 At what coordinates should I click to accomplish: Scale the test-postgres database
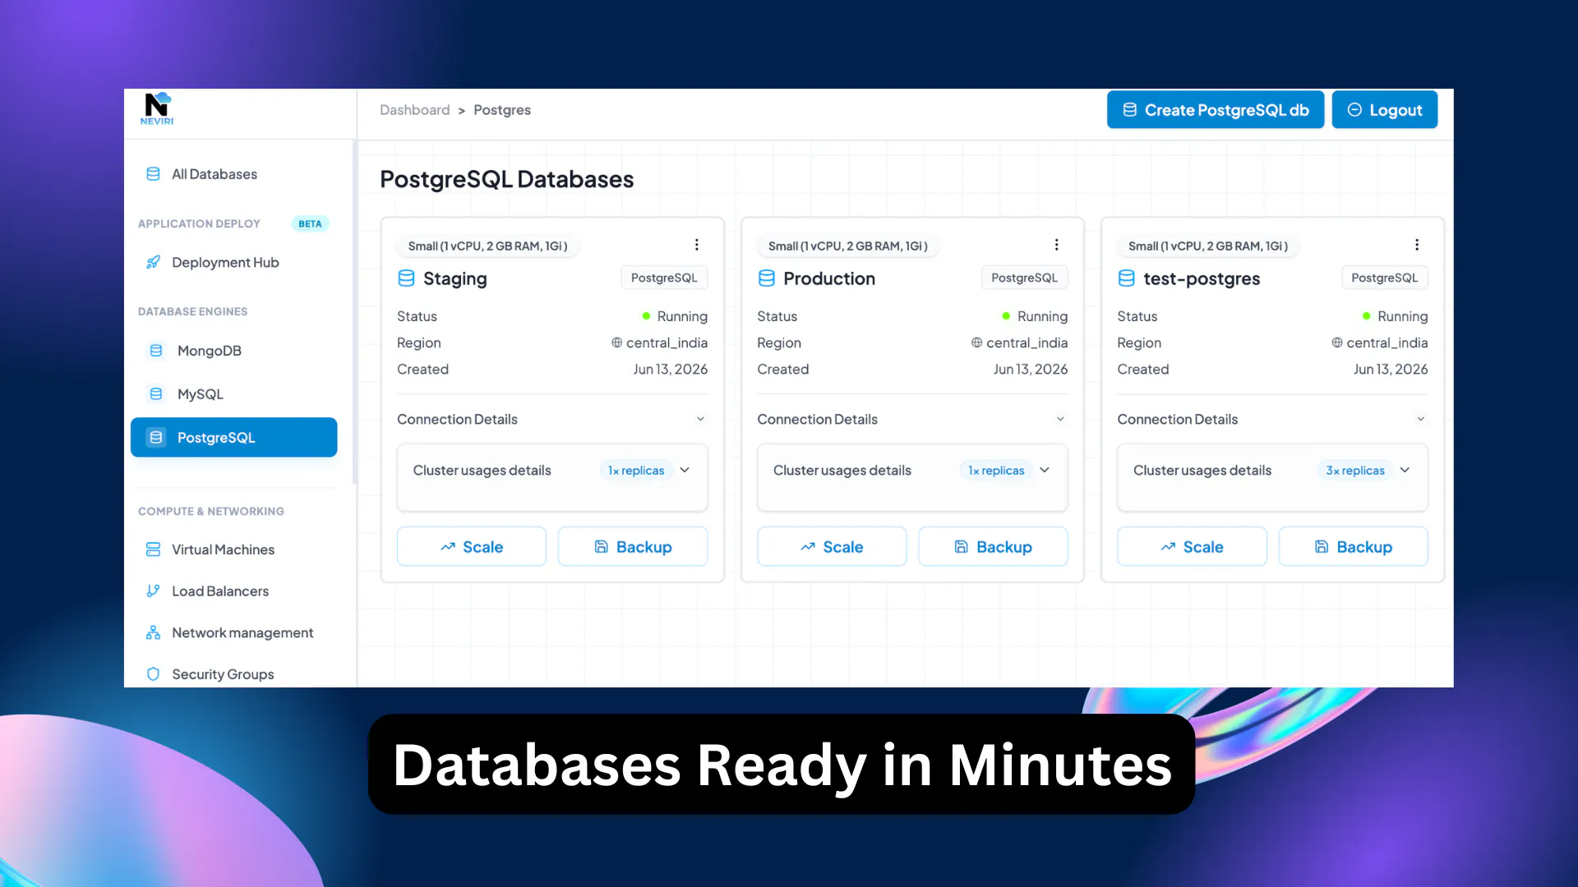[1192, 547]
